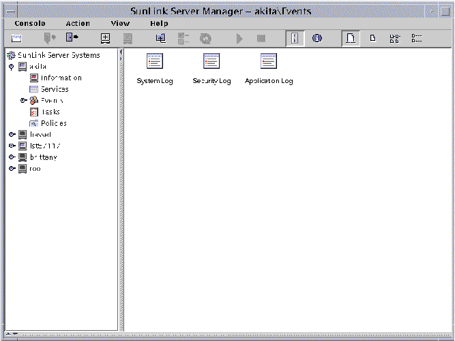Screen dimensions: 455x341
Task: Expand the Events tree node
Action: coord(23,101)
